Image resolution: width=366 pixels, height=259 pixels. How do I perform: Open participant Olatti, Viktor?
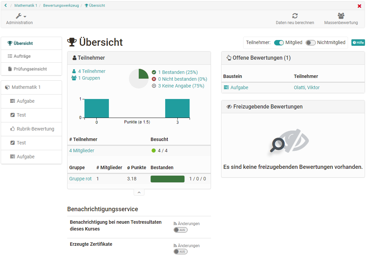pyautogui.click(x=307, y=87)
